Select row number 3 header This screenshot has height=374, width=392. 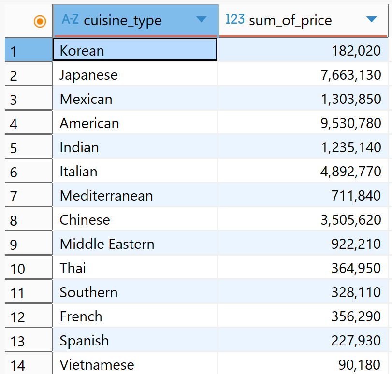(29, 98)
